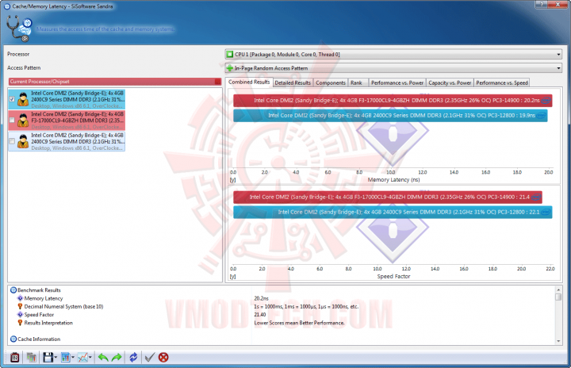Viewport: 571px width, 368px height.
Task: Click the 21.40 value in the results
Action: click(x=260, y=314)
